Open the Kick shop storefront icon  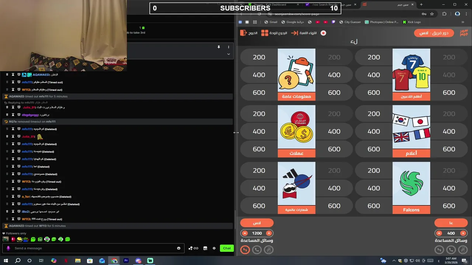click(x=205, y=248)
